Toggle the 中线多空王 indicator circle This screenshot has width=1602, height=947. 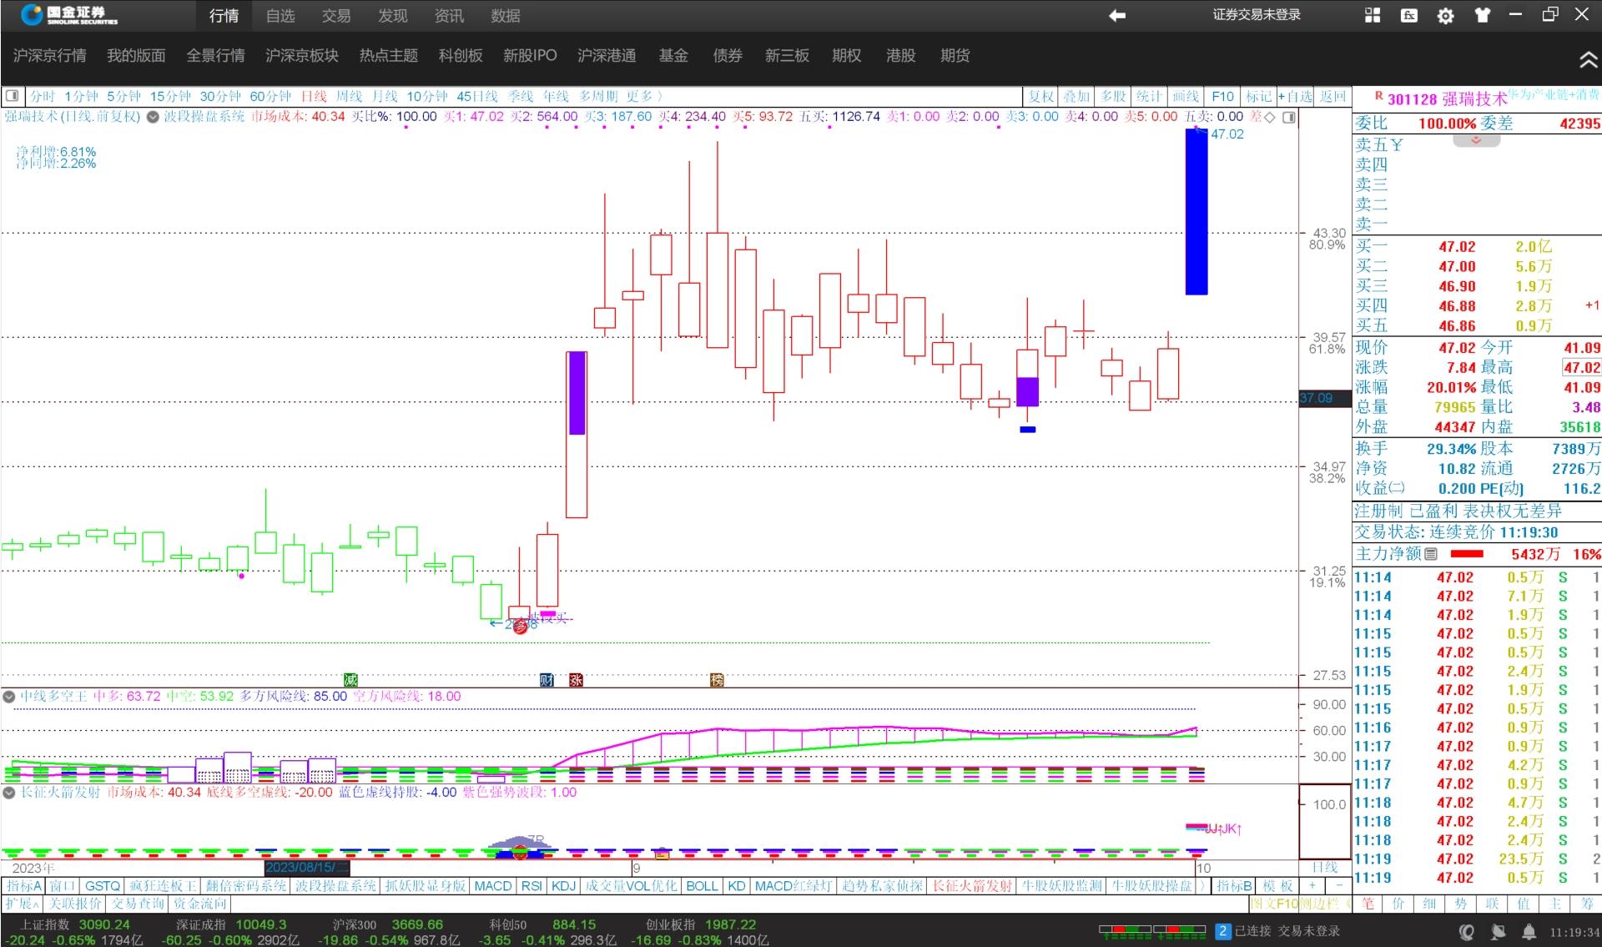[x=9, y=697]
